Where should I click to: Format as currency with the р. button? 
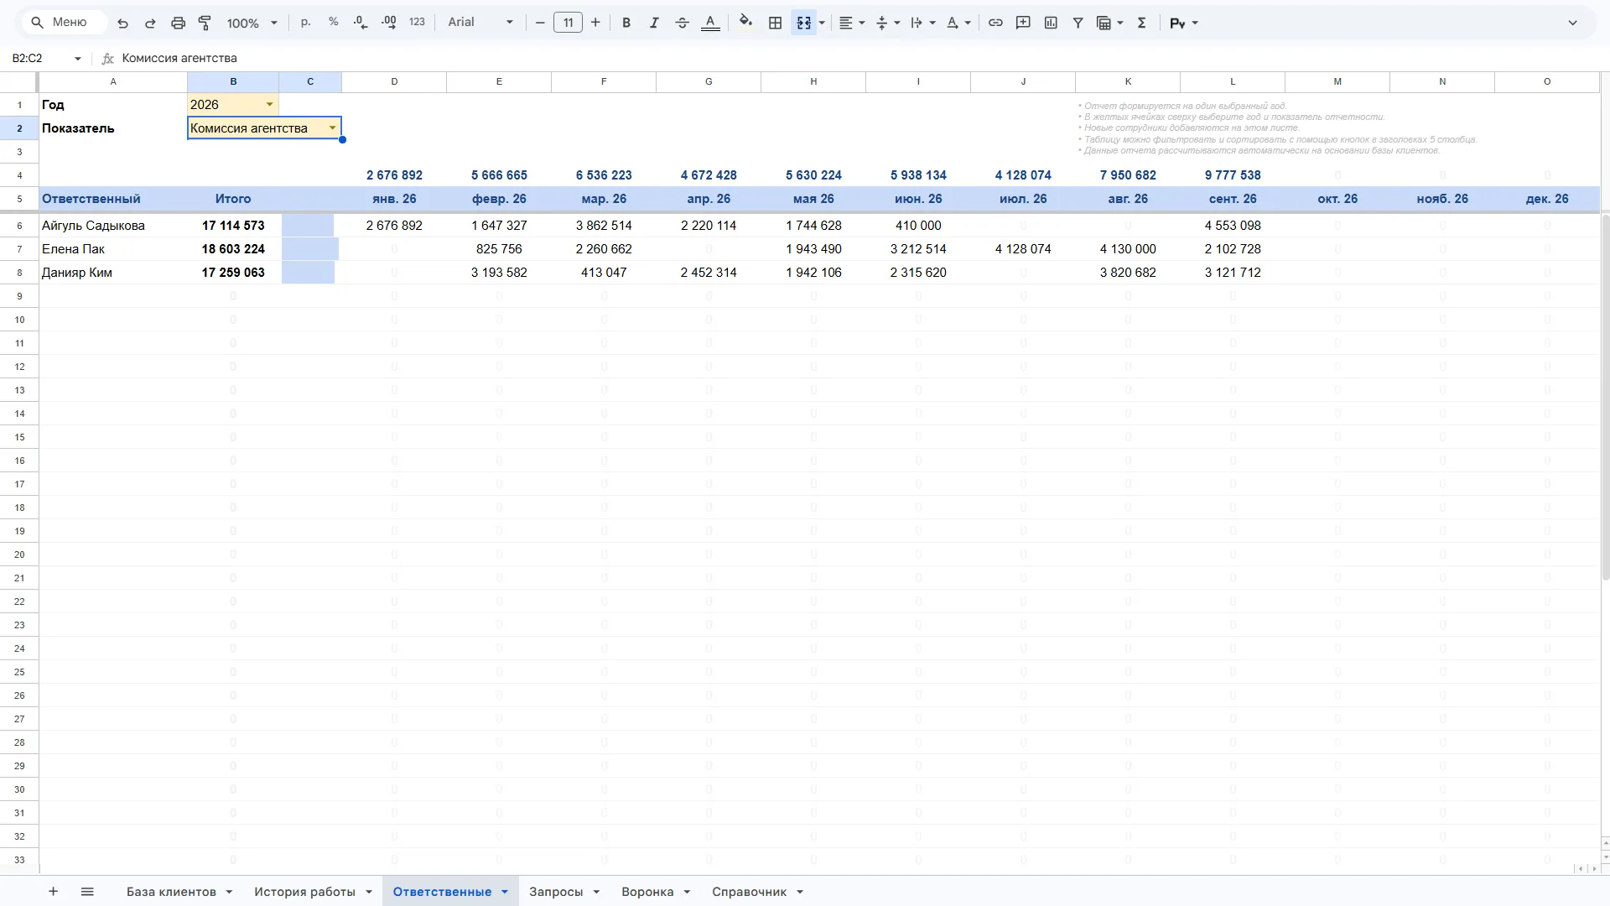point(305,23)
